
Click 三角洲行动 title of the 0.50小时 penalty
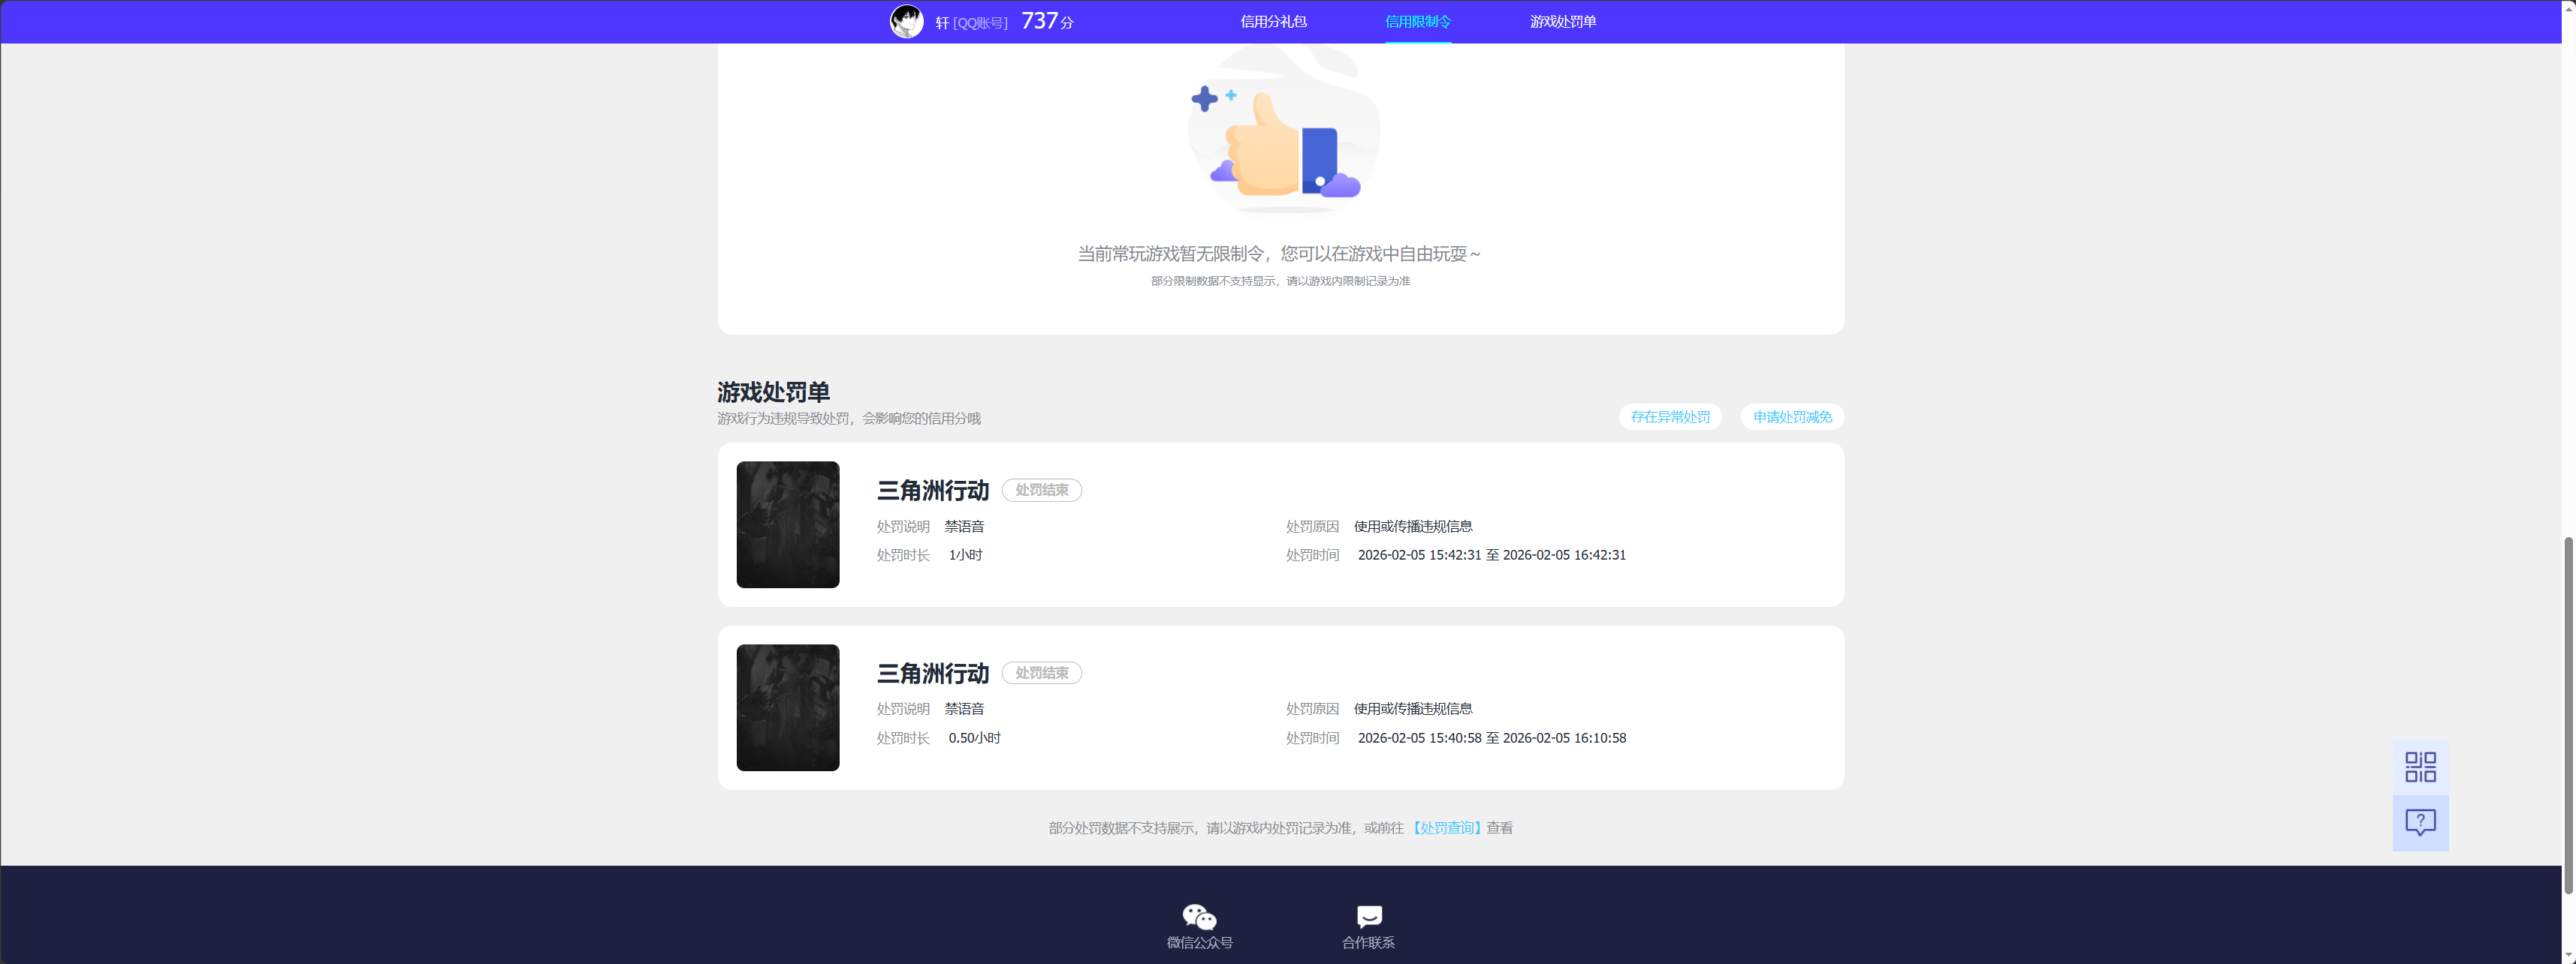pyautogui.click(x=932, y=674)
